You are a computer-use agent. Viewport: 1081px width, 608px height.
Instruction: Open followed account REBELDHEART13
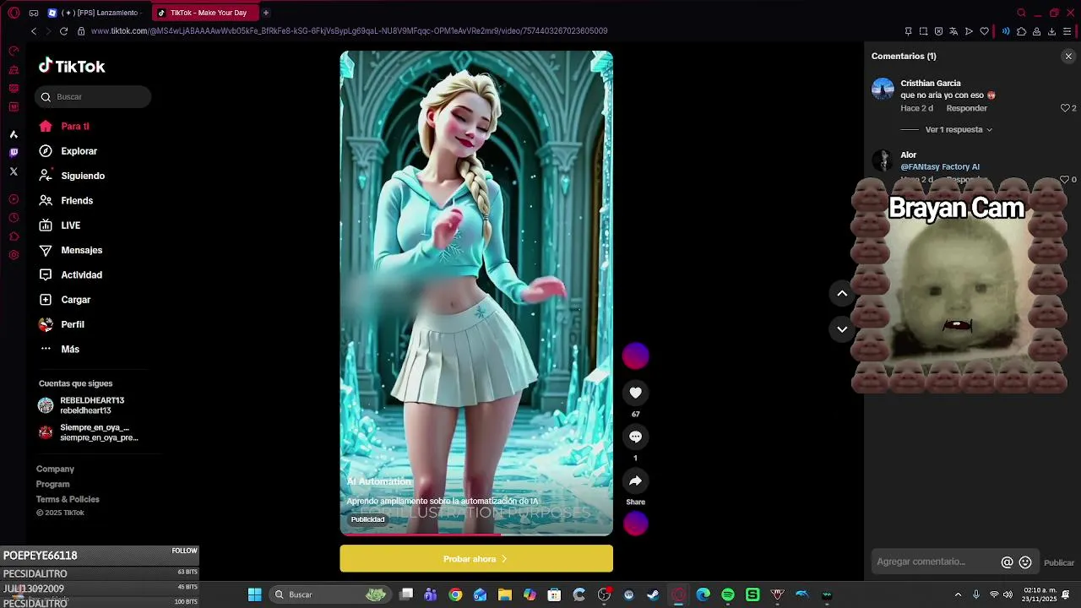[x=81, y=405]
